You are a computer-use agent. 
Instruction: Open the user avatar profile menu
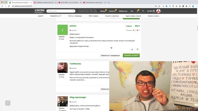158,11
